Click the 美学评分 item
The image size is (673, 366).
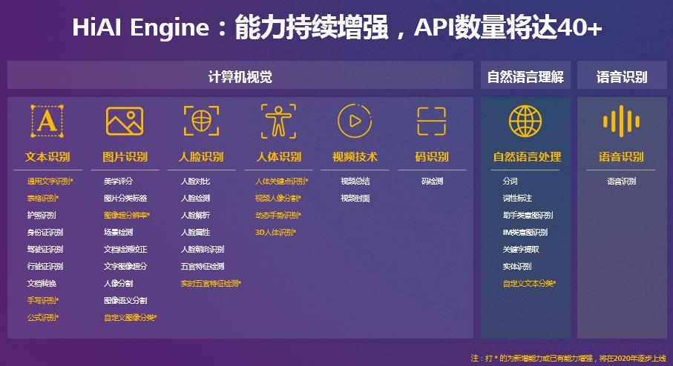point(119,182)
